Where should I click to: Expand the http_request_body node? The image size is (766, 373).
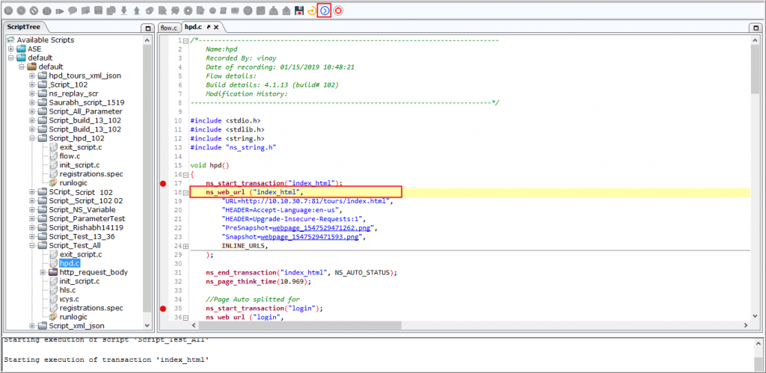(43, 272)
